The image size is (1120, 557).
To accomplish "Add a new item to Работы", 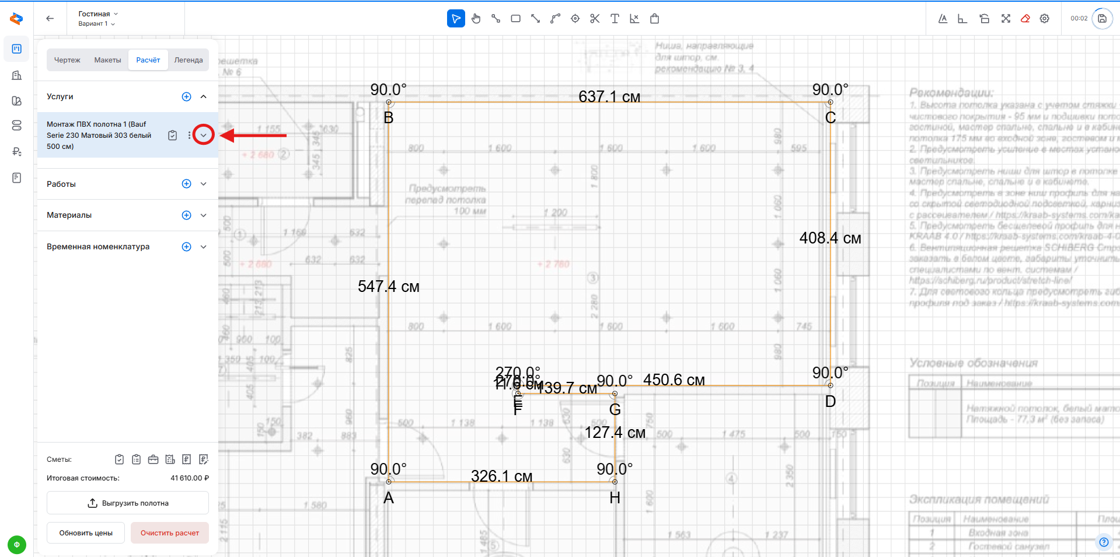I will [x=186, y=184].
